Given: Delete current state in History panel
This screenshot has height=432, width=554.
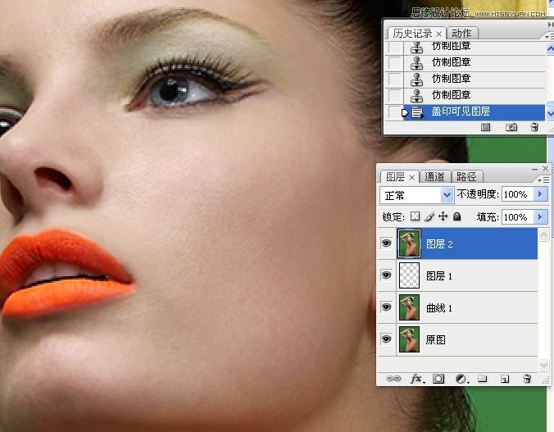Looking at the screenshot, I should [534, 127].
